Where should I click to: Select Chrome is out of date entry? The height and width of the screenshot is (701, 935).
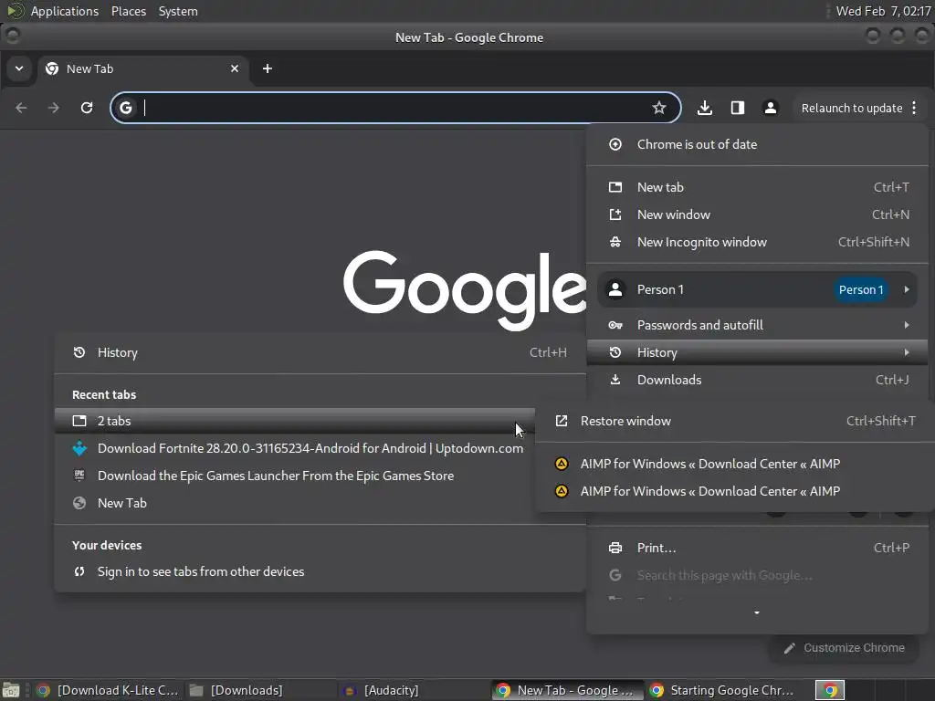click(757, 144)
